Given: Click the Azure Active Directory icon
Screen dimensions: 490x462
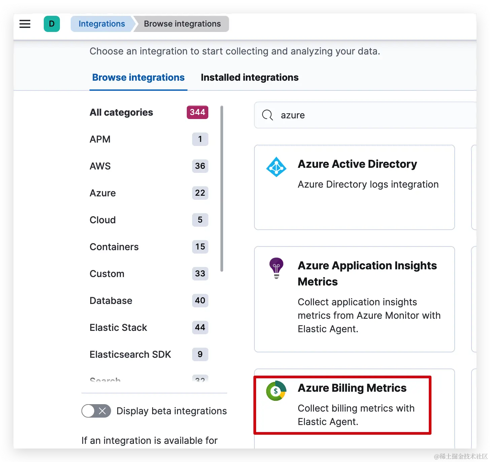Looking at the screenshot, I should 276,167.
